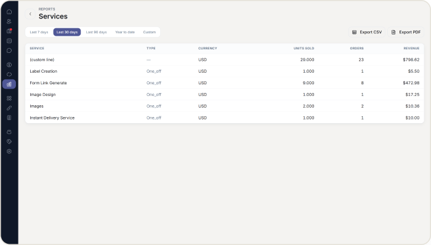This screenshot has height=245, width=431.
Task: Click One_off type in Images row
Action: (154, 106)
